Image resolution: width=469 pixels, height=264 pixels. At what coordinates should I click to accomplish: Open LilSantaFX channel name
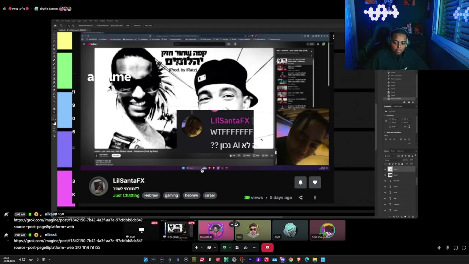point(129,180)
